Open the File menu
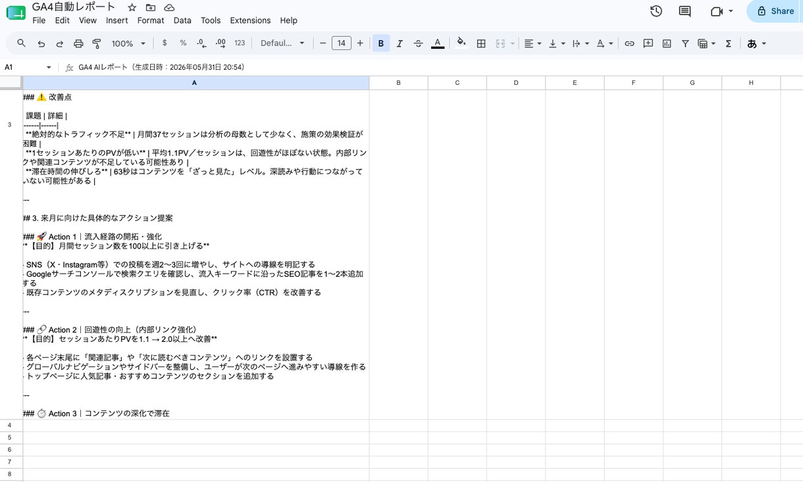Image resolution: width=803 pixels, height=482 pixels. coord(39,20)
